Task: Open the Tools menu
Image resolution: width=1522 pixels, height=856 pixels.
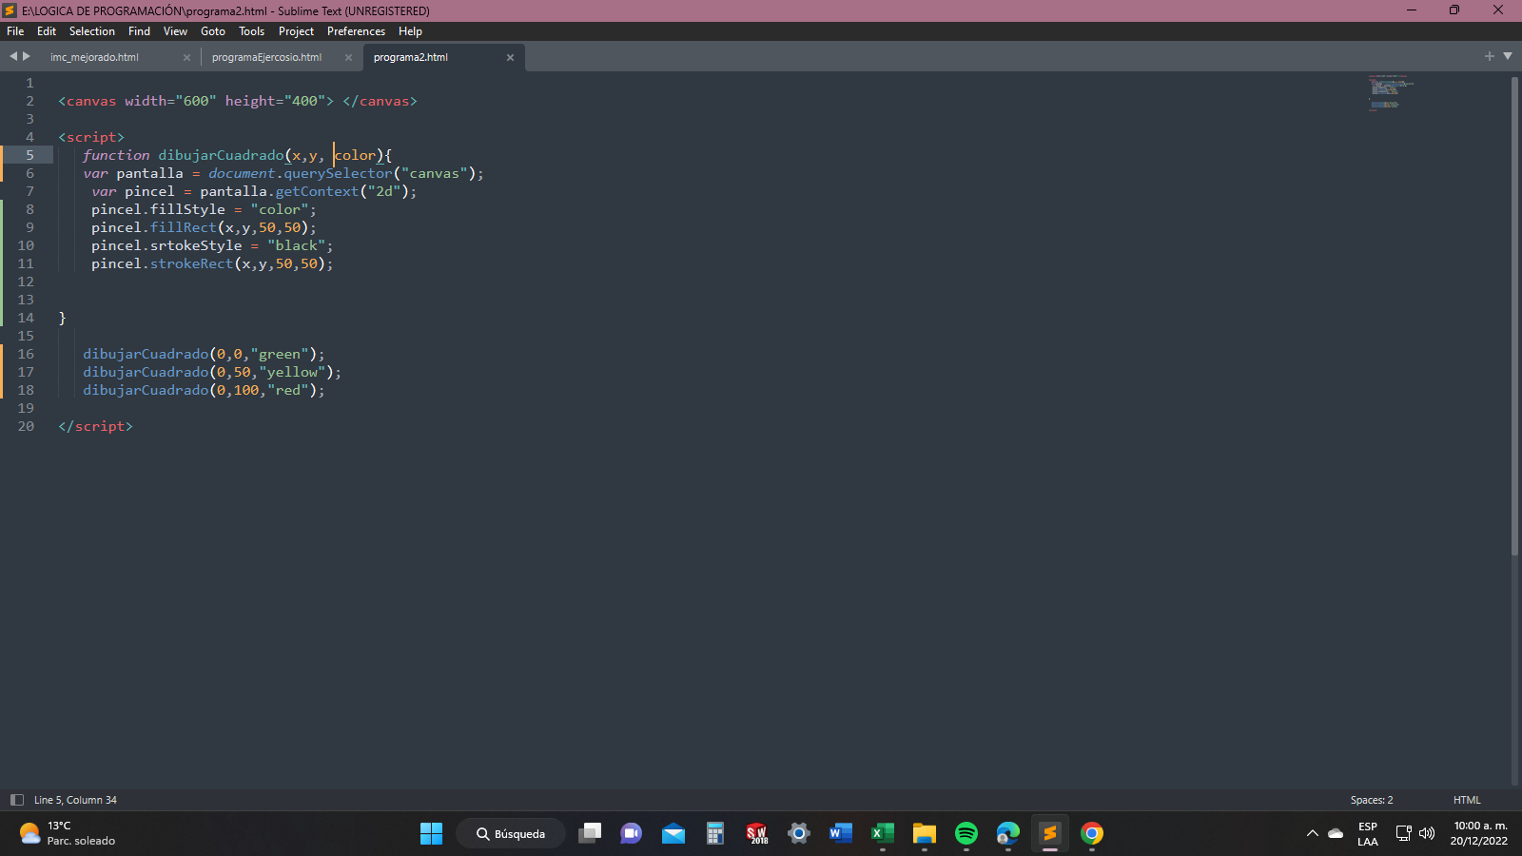Action: coord(251,31)
